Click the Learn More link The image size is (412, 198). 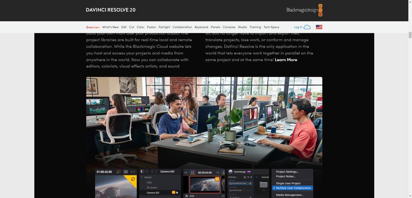tap(286, 60)
